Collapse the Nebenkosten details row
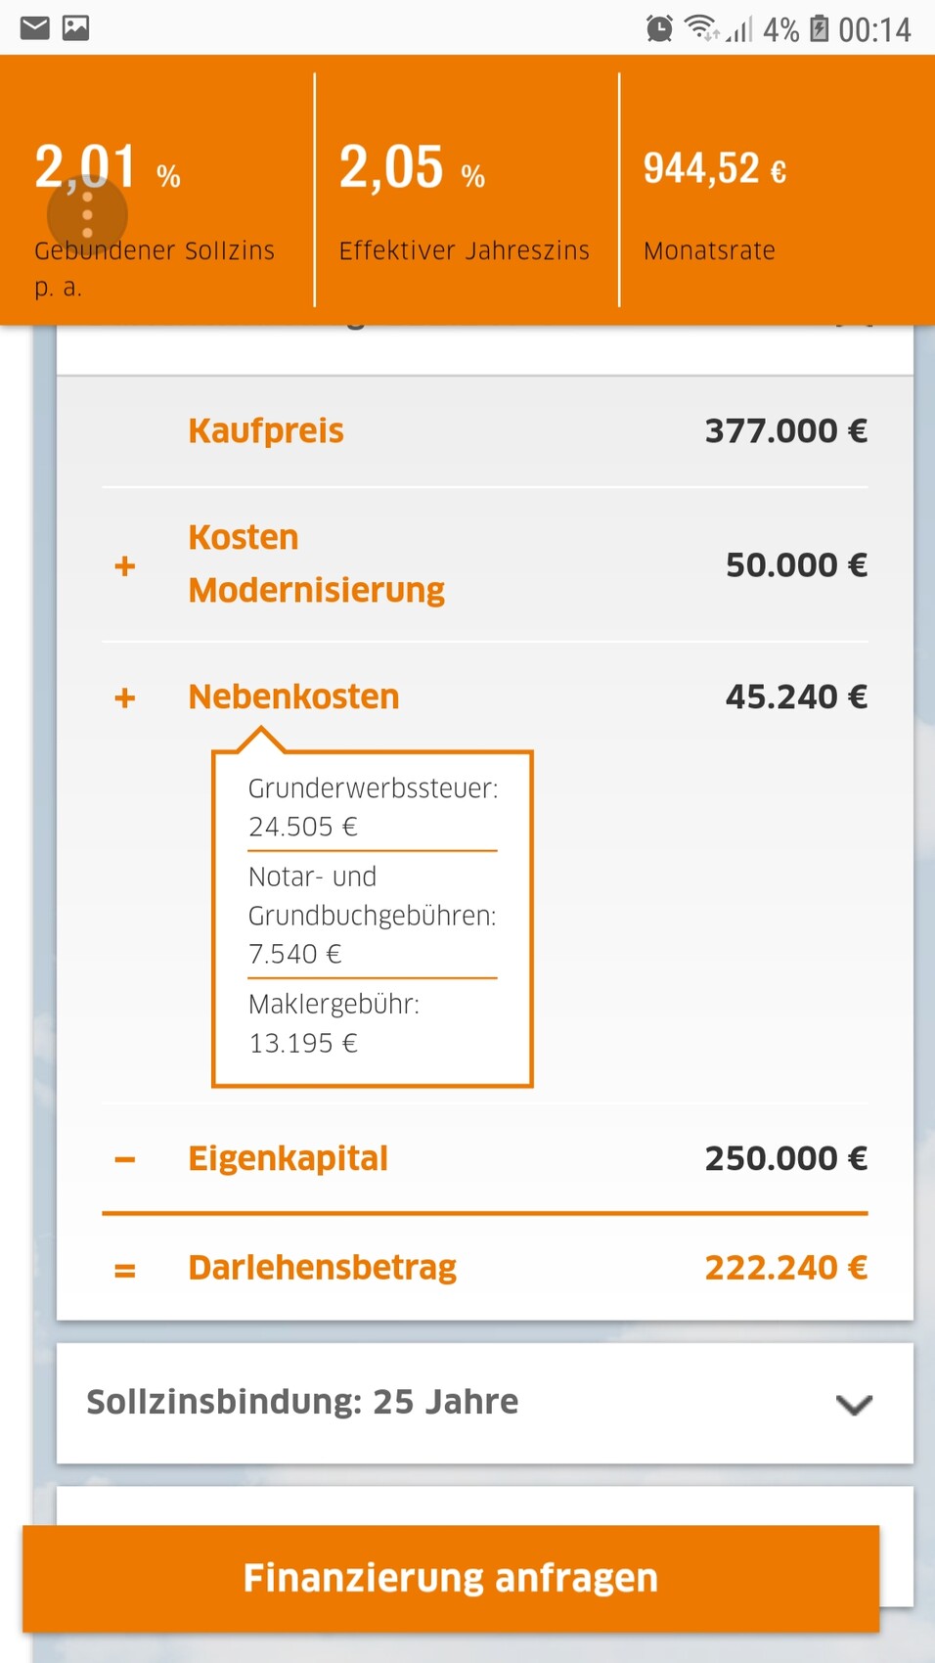Image resolution: width=935 pixels, height=1663 pixels. (293, 697)
